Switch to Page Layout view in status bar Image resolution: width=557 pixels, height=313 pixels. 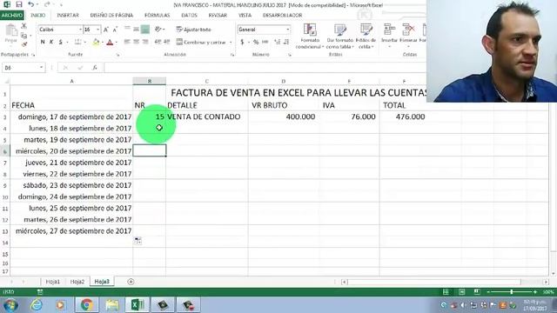click(461, 292)
